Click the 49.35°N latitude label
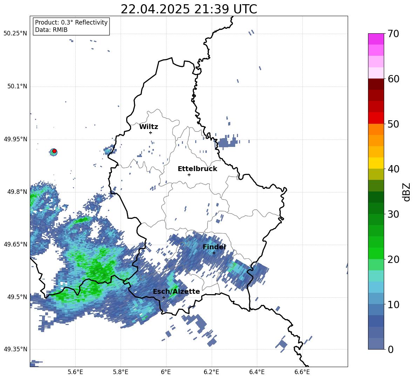 [x=15, y=349]
